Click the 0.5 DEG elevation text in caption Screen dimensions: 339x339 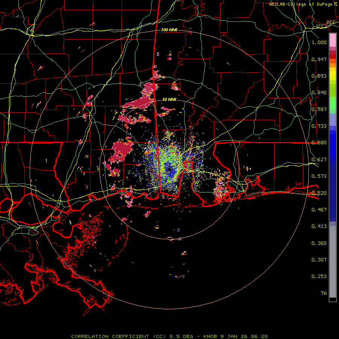(181, 336)
